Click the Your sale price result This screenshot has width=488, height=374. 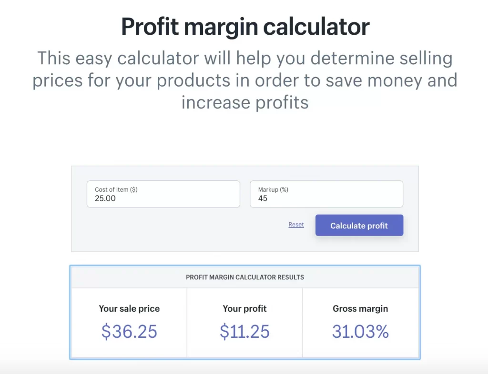[x=129, y=308]
